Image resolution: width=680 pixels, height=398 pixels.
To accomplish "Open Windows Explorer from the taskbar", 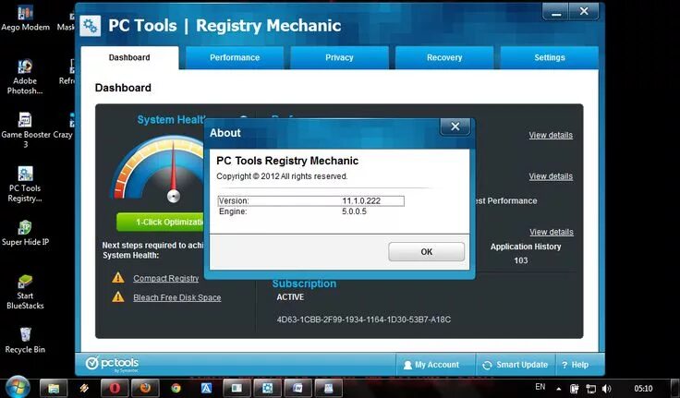I will click(x=54, y=388).
